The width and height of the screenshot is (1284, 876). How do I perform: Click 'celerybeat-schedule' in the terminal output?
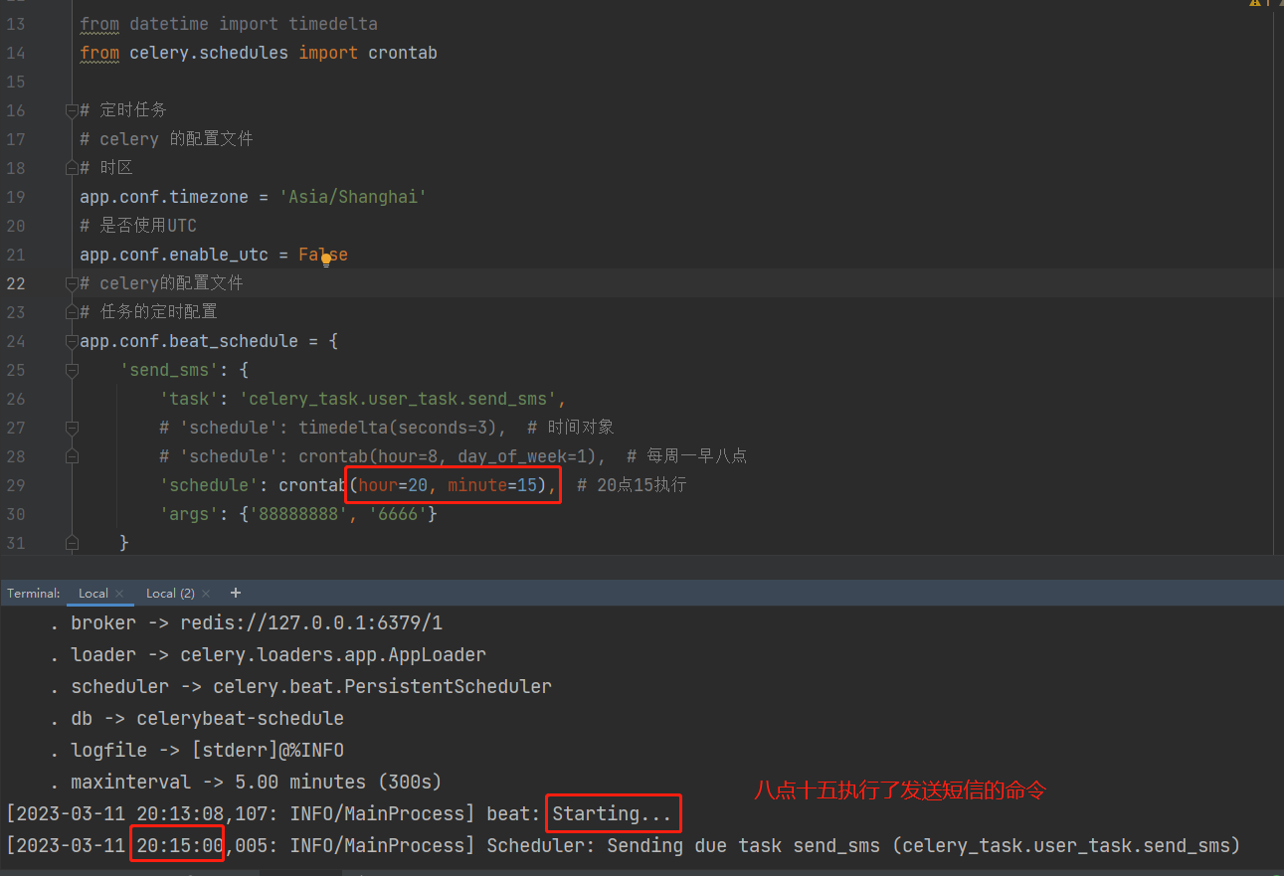coord(240,719)
